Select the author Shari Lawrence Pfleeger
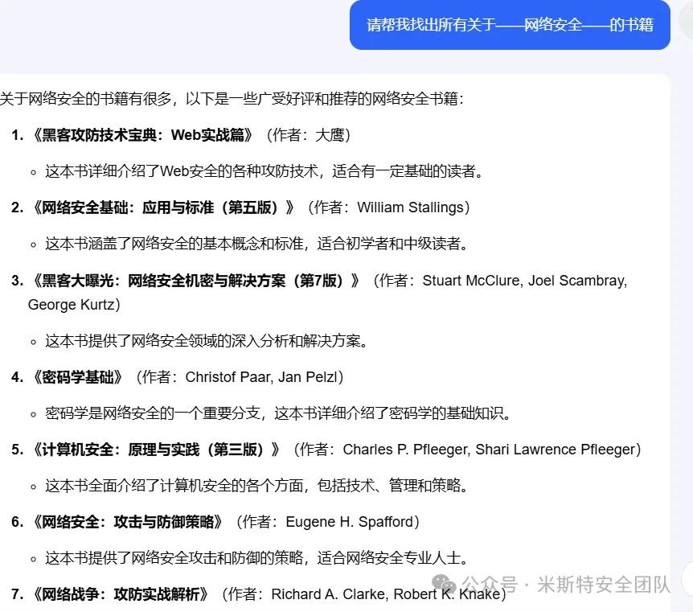Screen dimensions: 693x612 pyautogui.click(x=560, y=449)
